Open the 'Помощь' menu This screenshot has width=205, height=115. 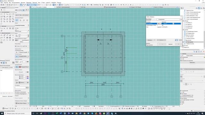pos(59,3)
